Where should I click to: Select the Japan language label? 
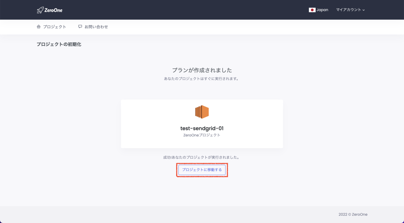pyautogui.click(x=322, y=10)
